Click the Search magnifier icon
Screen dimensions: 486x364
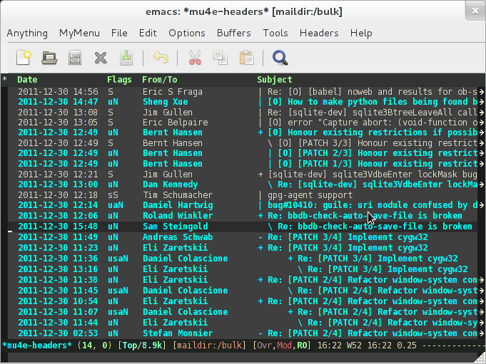[x=280, y=58]
